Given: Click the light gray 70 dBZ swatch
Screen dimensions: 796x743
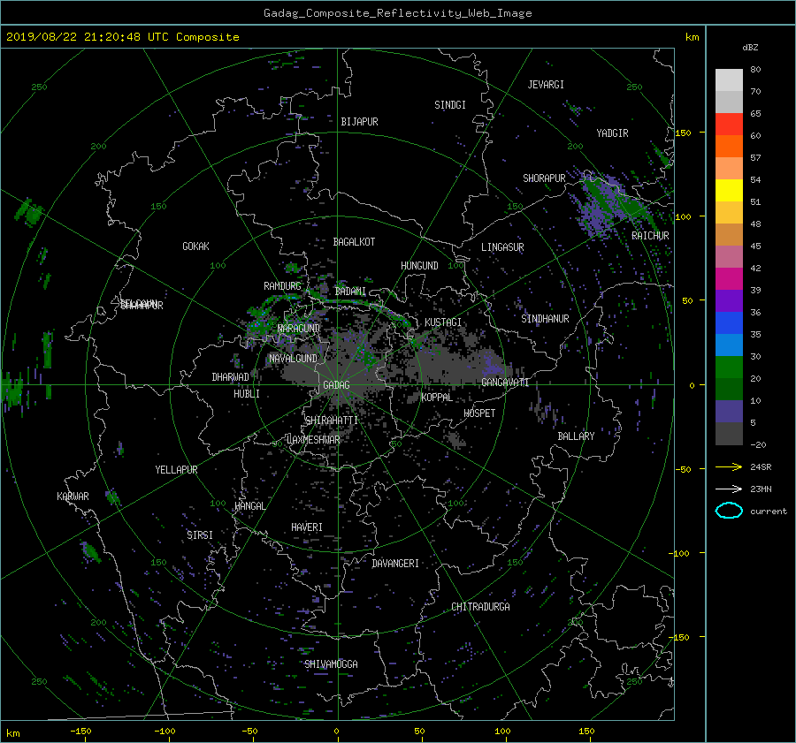Looking at the screenshot, I should coord(729,102).
